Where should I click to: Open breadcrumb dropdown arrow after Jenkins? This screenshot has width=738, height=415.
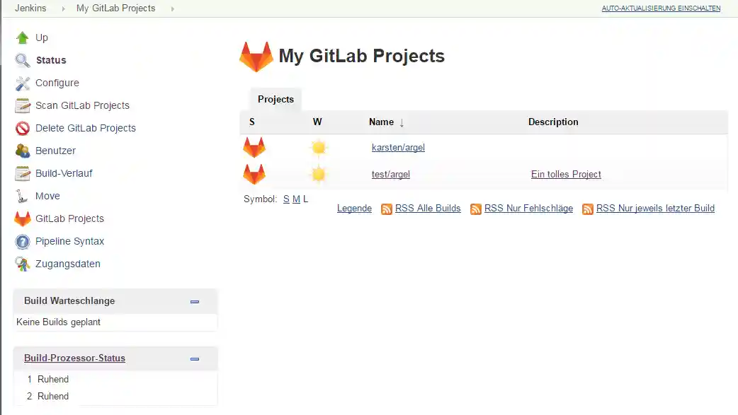click(63, 8)
